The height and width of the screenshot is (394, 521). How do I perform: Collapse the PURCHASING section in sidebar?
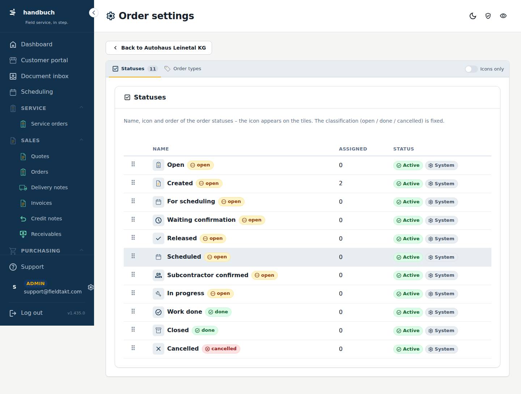click(81, 250)
